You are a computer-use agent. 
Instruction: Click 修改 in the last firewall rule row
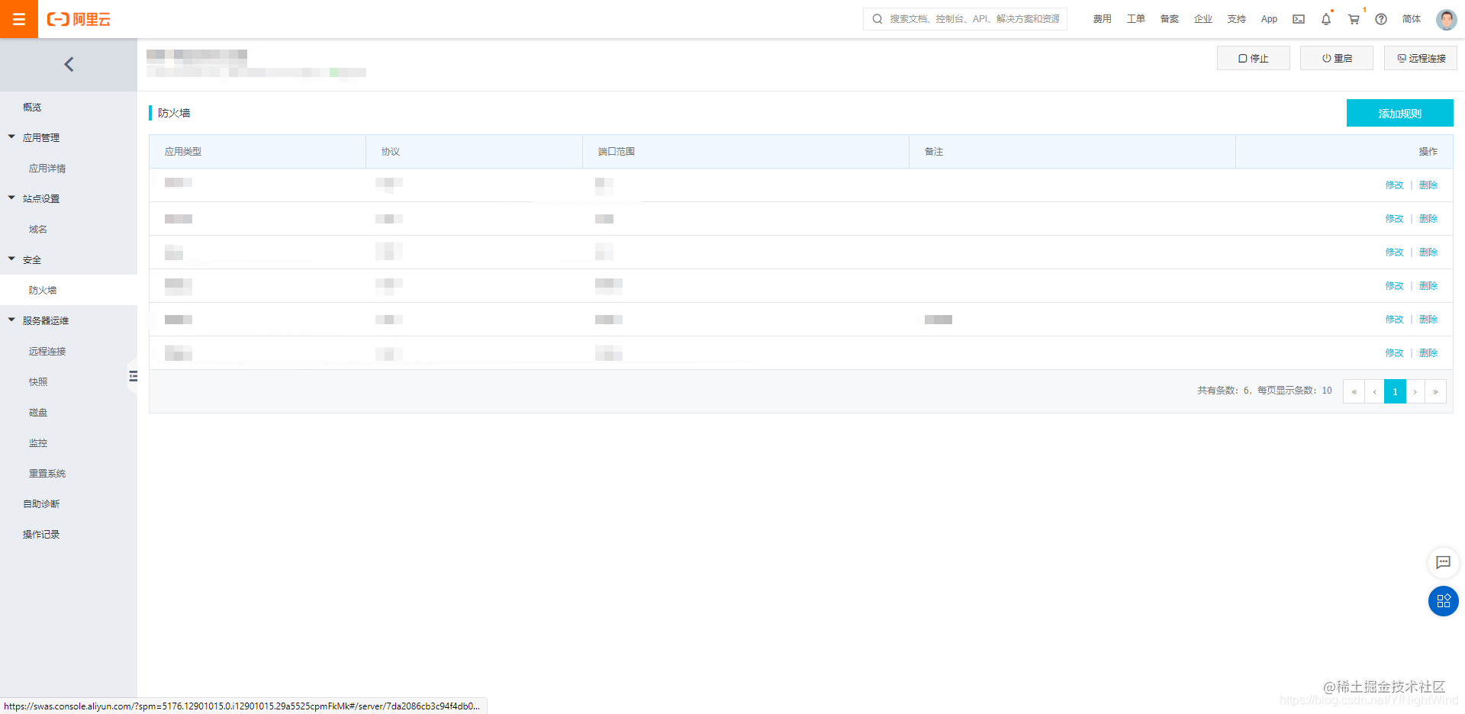[1395, 353]
